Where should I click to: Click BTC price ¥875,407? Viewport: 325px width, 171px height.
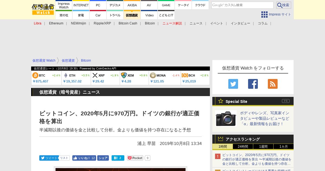coord(40,81)
